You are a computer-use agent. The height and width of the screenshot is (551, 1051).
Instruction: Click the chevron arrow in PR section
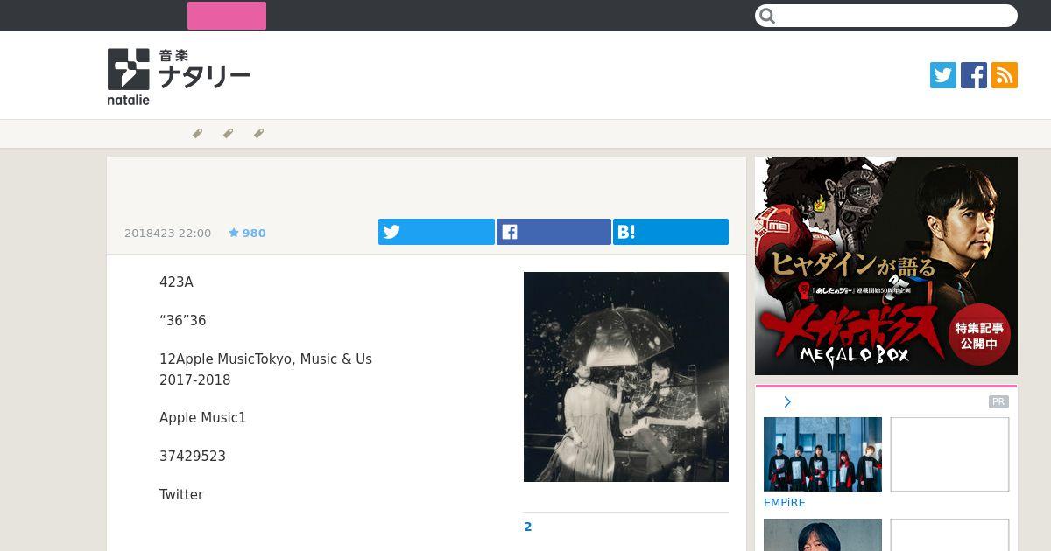pos(787,402)
